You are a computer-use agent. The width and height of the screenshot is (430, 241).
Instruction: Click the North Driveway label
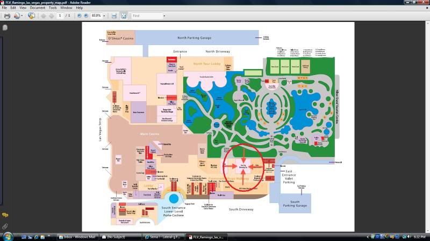pos(218,51)
